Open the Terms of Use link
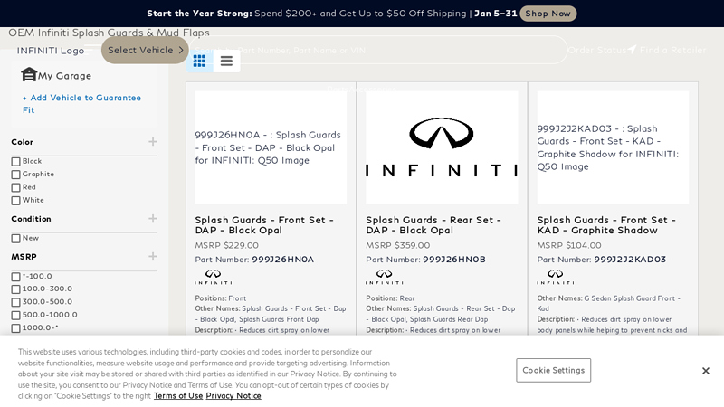Screen dimensions: 724x407 (x=178, y=396)
